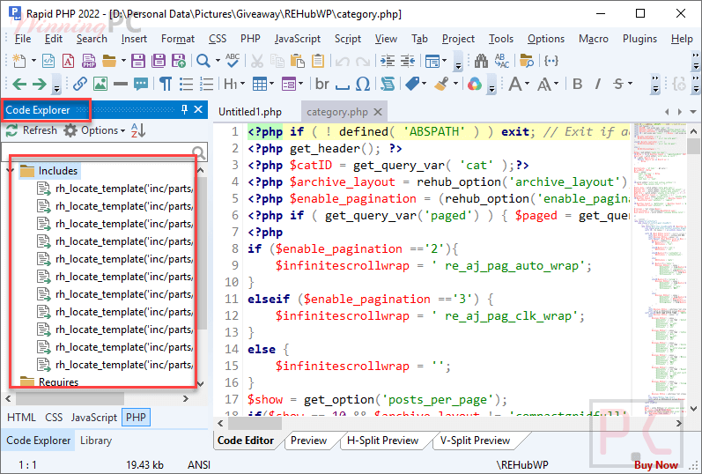
Task: Create a new HTML document
Action: 48,61
